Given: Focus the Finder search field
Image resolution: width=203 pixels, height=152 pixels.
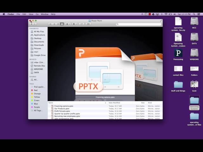Looking at the screenshot, I should (139, 24).
